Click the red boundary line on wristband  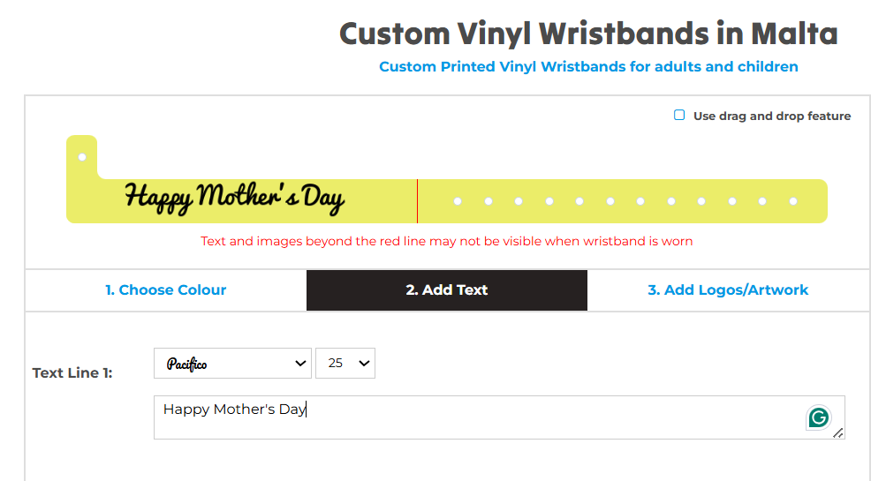point(417,201)
